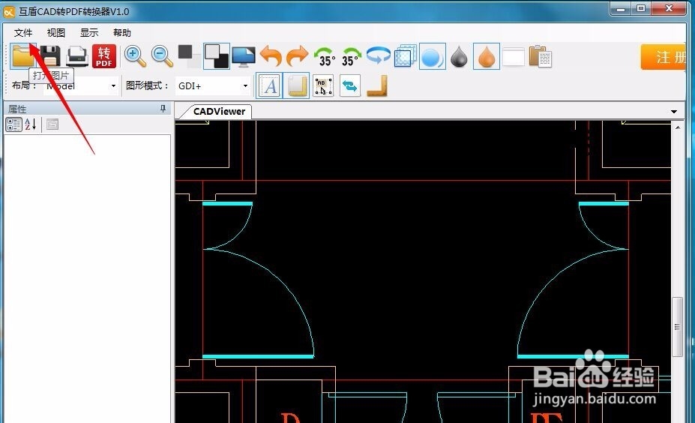Rotate 35 degrees clockwise
Image resolution: width=695 pixels, height=423 pixels.
click(352, 57)
